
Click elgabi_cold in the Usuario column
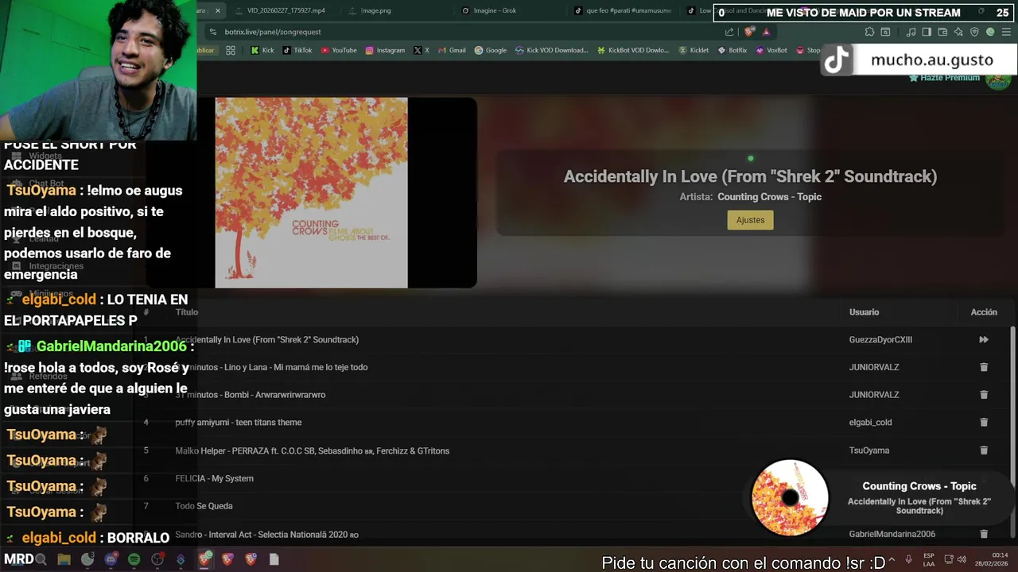tap(870, 423)
